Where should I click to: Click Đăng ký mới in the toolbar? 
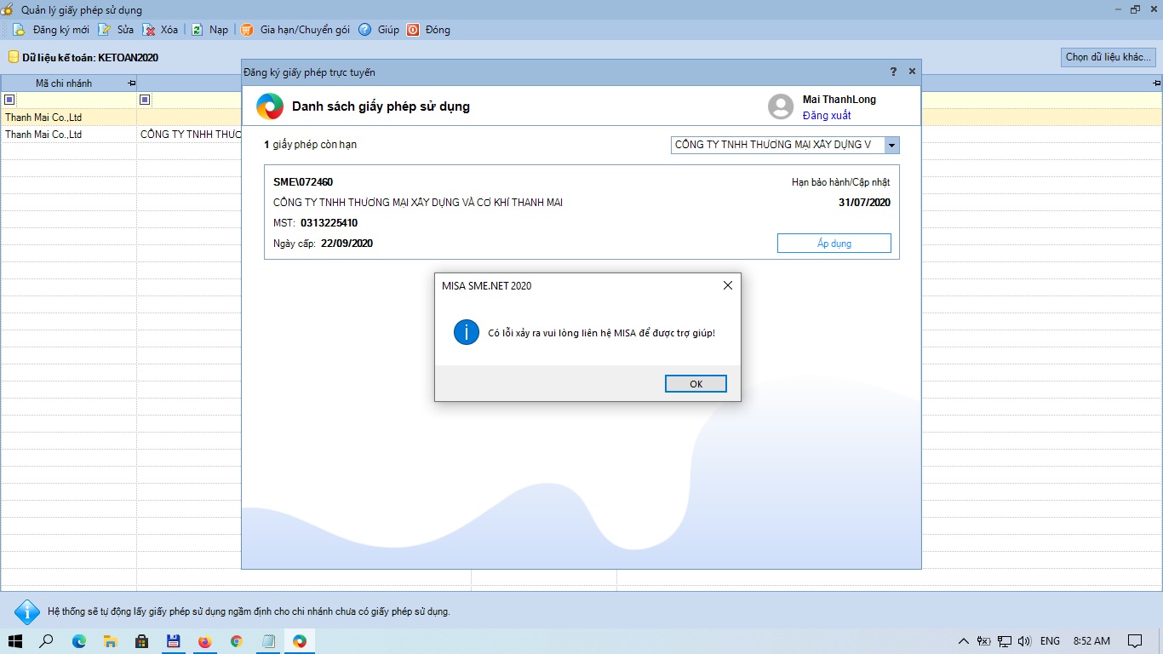(50, 30)
